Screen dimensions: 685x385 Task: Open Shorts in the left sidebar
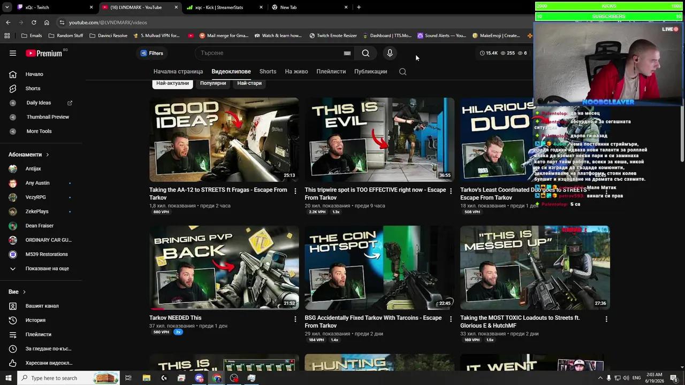[x=33, y=88]
